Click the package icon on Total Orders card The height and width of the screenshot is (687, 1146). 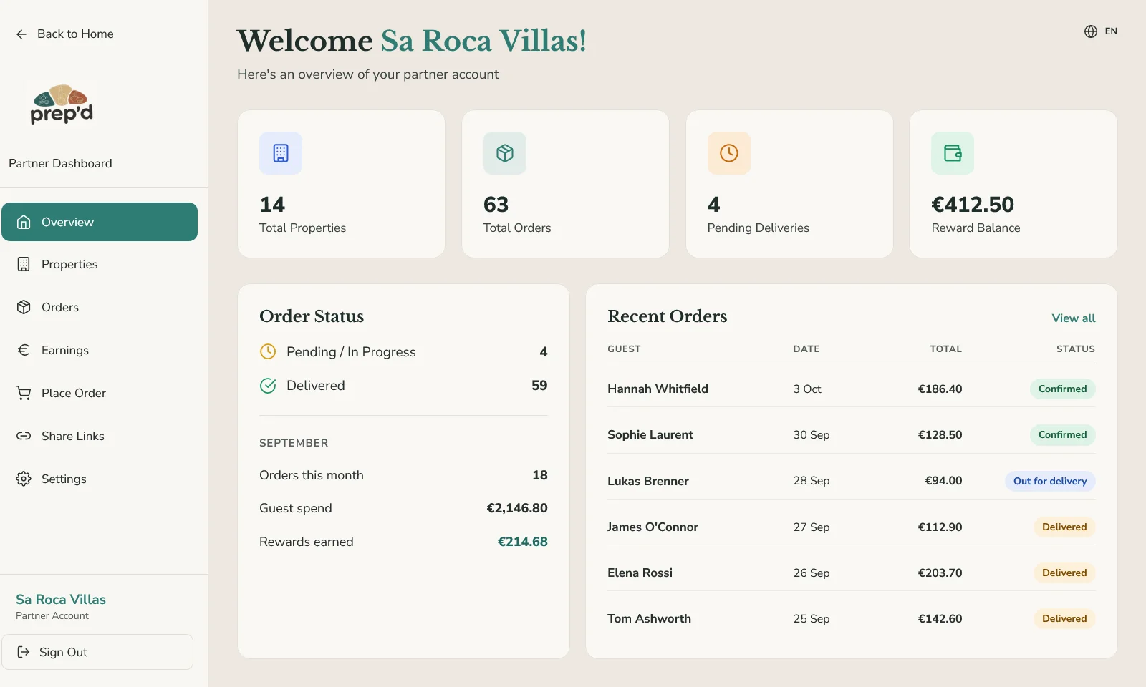505,153
